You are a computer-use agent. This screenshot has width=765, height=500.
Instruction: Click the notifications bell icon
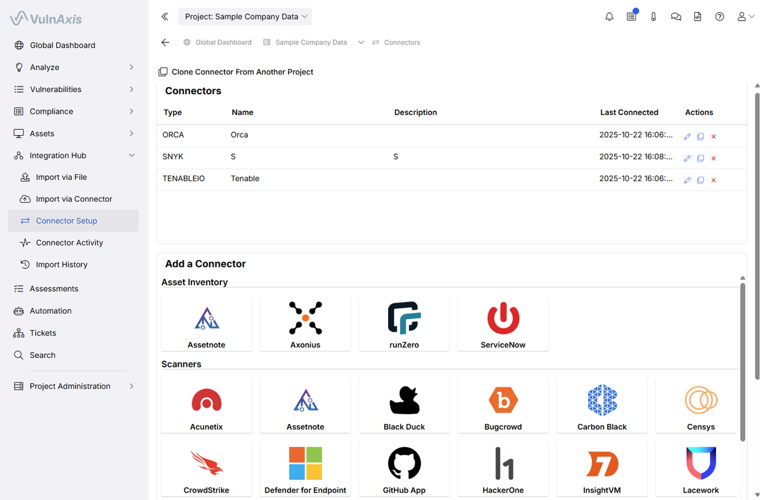(x=609, y=17)
